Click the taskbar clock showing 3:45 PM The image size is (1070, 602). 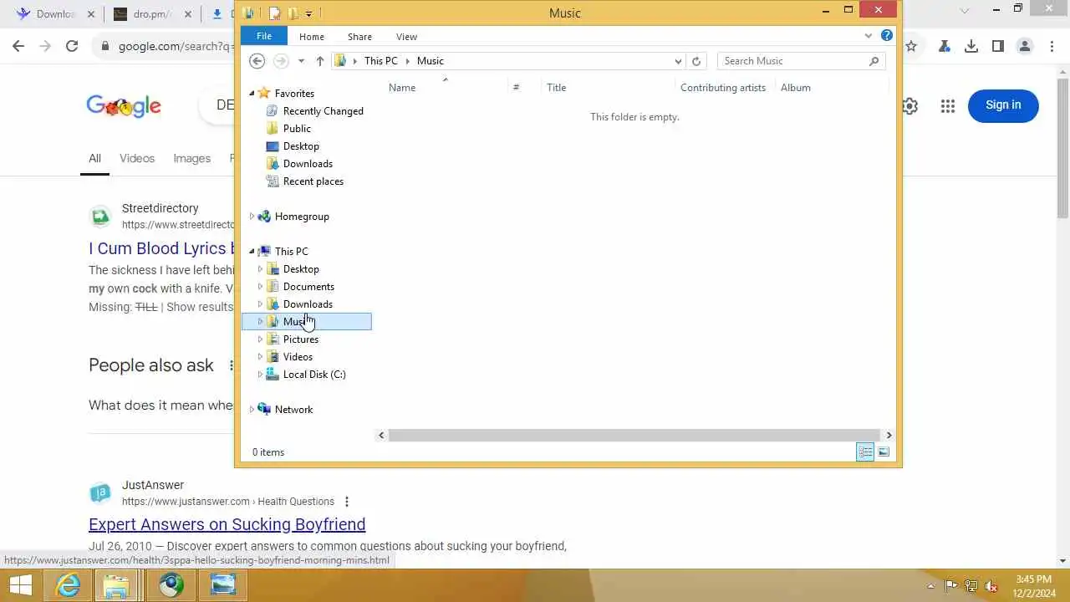pos(1033,585)
